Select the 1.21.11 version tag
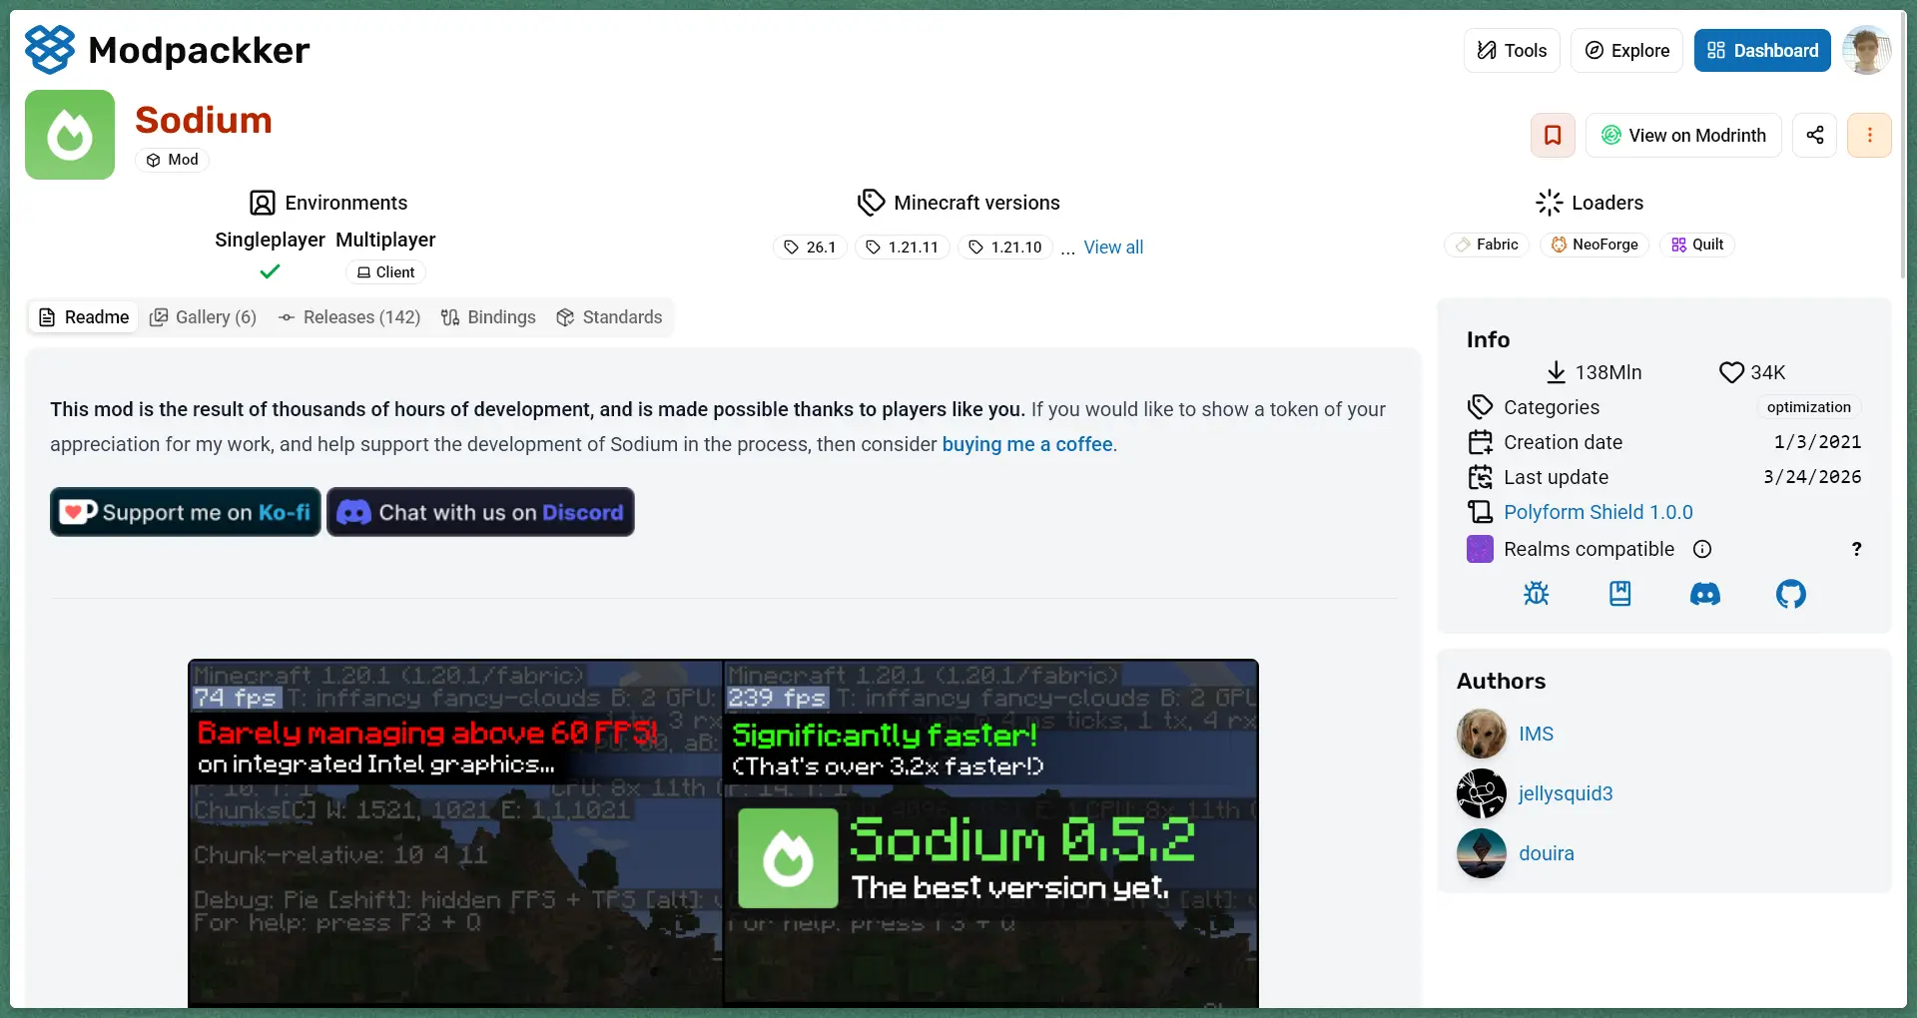 [902, 248]
